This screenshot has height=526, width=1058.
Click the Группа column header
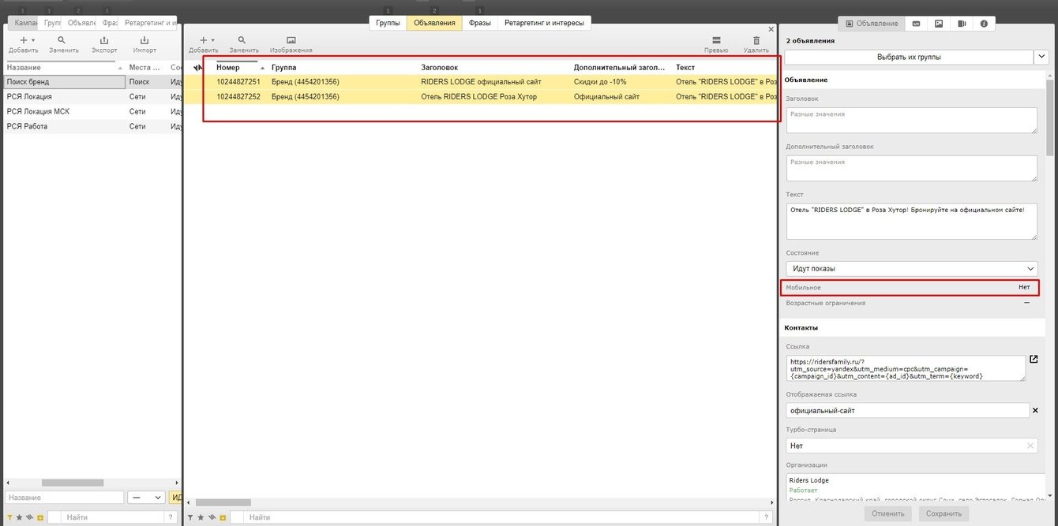tap(284, 68)
